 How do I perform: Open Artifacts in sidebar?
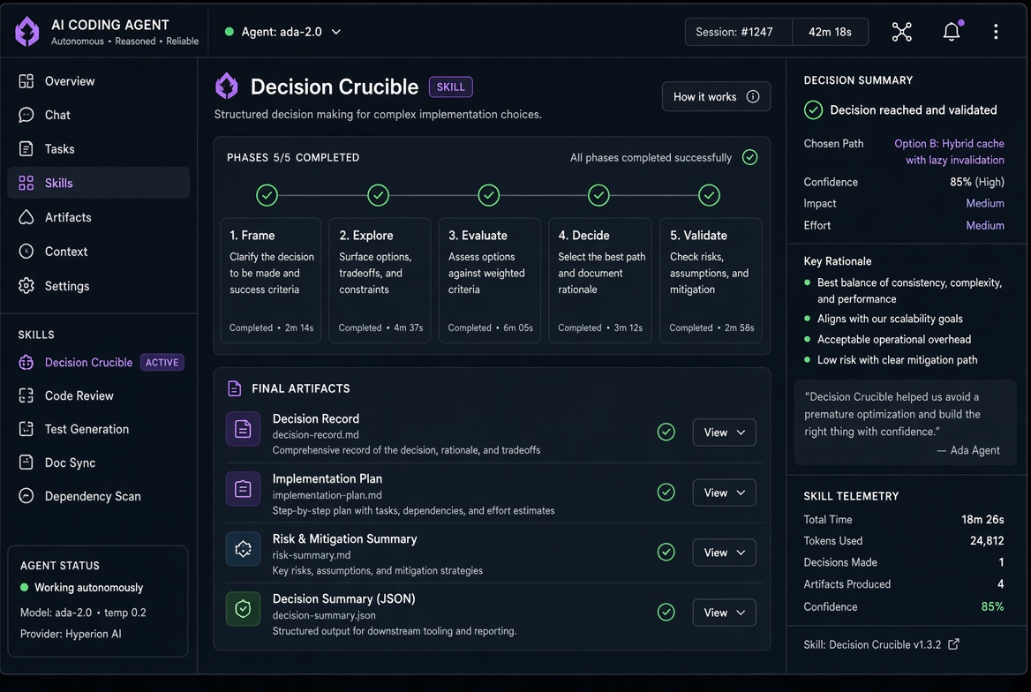point(99,217)
